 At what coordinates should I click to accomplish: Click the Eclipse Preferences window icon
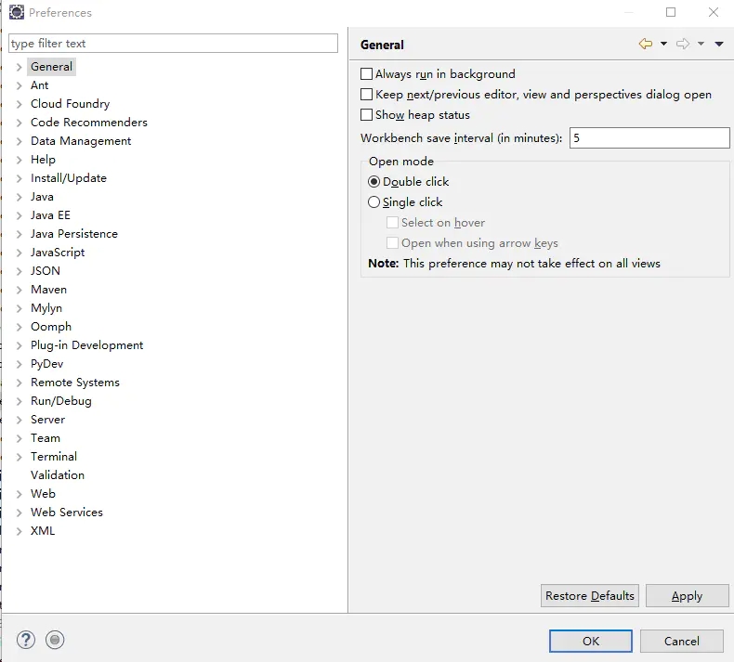[17, 12]
